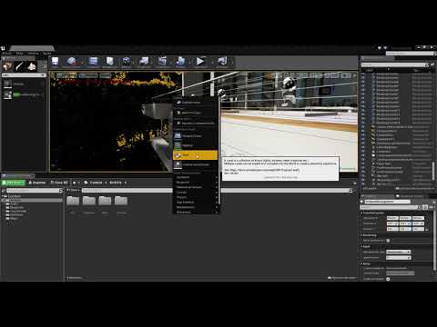Expand the Physics submenu
The height and width of the screenshot is (327, 437).
click(196, 197)
